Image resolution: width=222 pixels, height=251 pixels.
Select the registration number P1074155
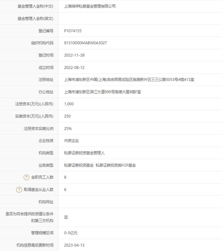click(73, 31)
